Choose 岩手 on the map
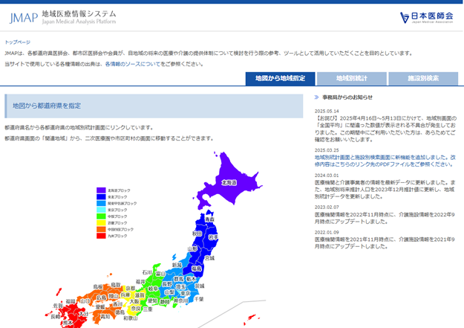The width and height of the screenshot is (464, 328). pyautogui.click(x=213, y=237)
